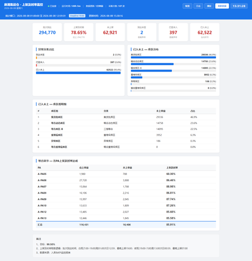Click the 85.60% rate for A-PA12
The image size is (252, 261).
(x=171, y=212)
